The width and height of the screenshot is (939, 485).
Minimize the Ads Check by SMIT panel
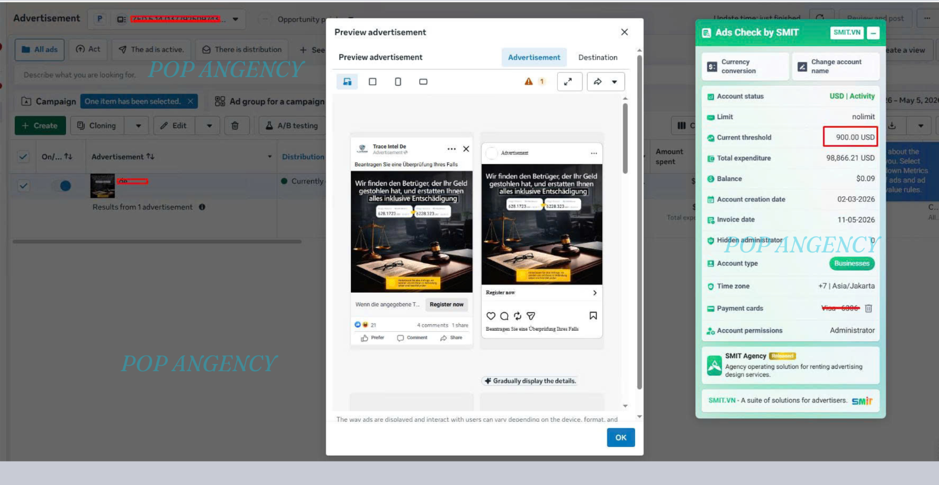(874, 33)
